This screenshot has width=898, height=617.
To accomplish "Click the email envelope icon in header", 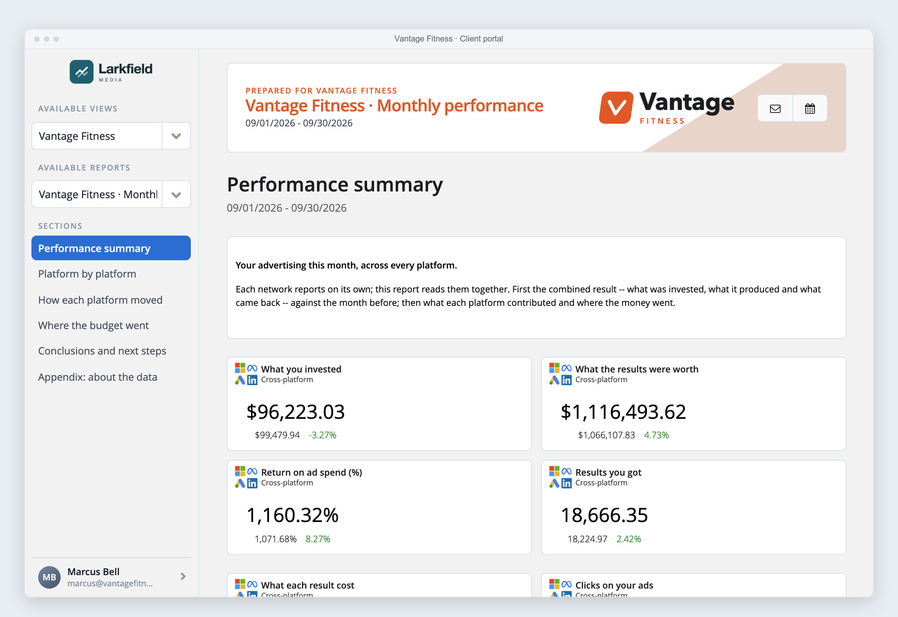I will 775,109.
